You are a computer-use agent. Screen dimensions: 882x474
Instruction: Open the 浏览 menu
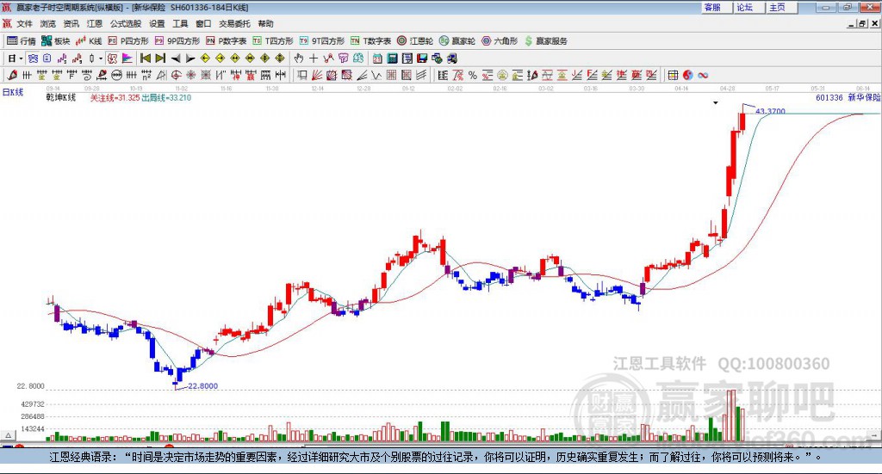pyautogui.click(x=48, y=23)
